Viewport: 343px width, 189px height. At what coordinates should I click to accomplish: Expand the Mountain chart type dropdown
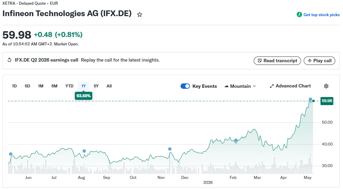click(240, 86)
